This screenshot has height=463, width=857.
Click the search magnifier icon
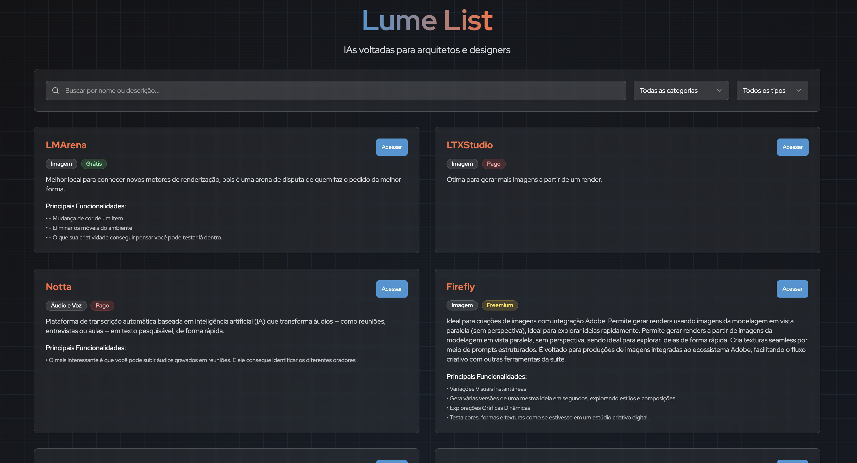point(56,90)
